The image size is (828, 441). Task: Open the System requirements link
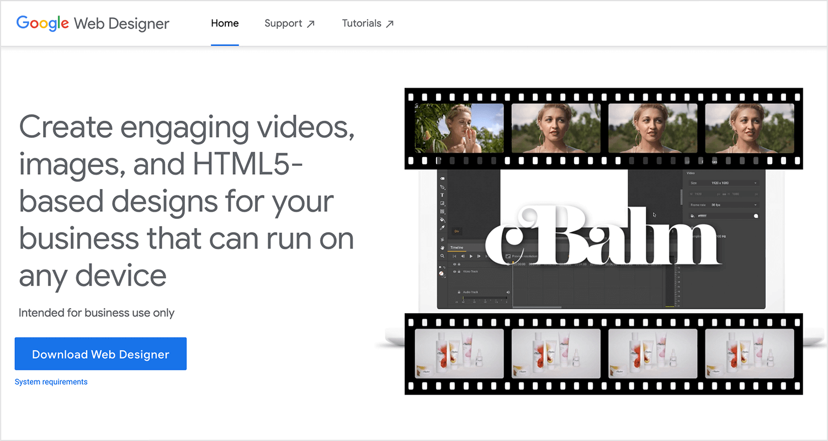[x=51, y=381]
